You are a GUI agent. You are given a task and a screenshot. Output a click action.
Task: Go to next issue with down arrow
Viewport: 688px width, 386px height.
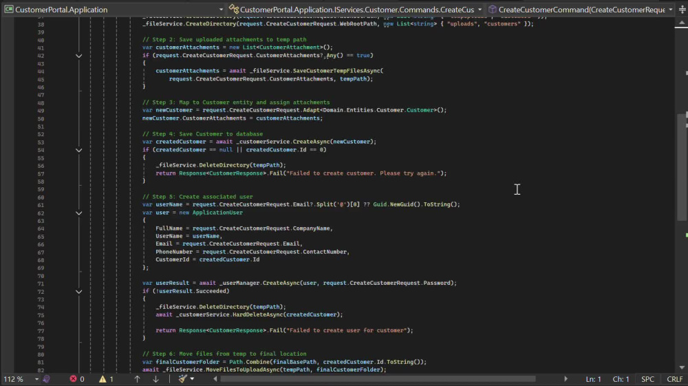155,379
